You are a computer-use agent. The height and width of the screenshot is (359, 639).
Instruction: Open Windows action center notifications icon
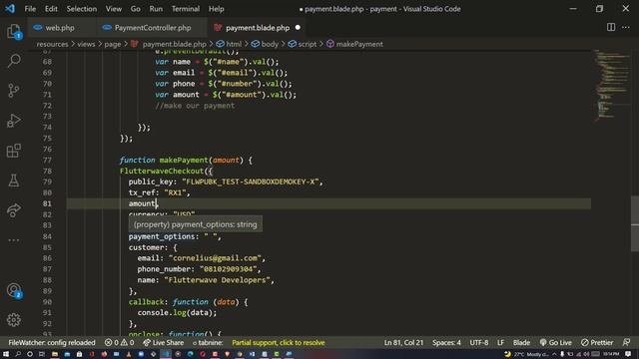point(628,354)
